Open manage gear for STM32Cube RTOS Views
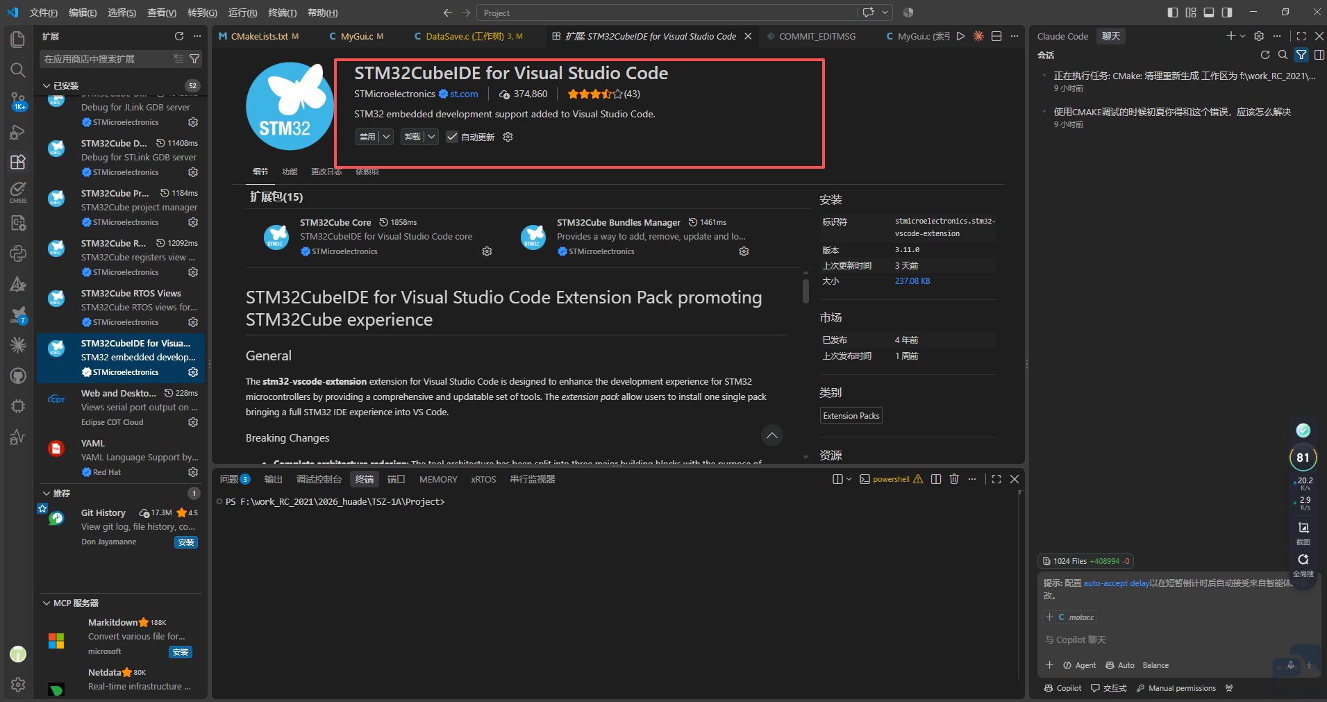 click(193, 322)
